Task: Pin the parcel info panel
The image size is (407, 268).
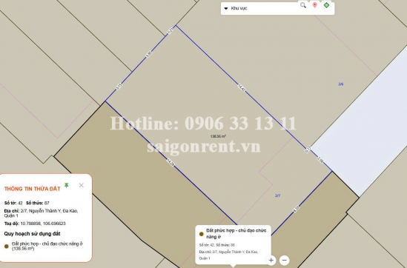Action: [67, 185]
